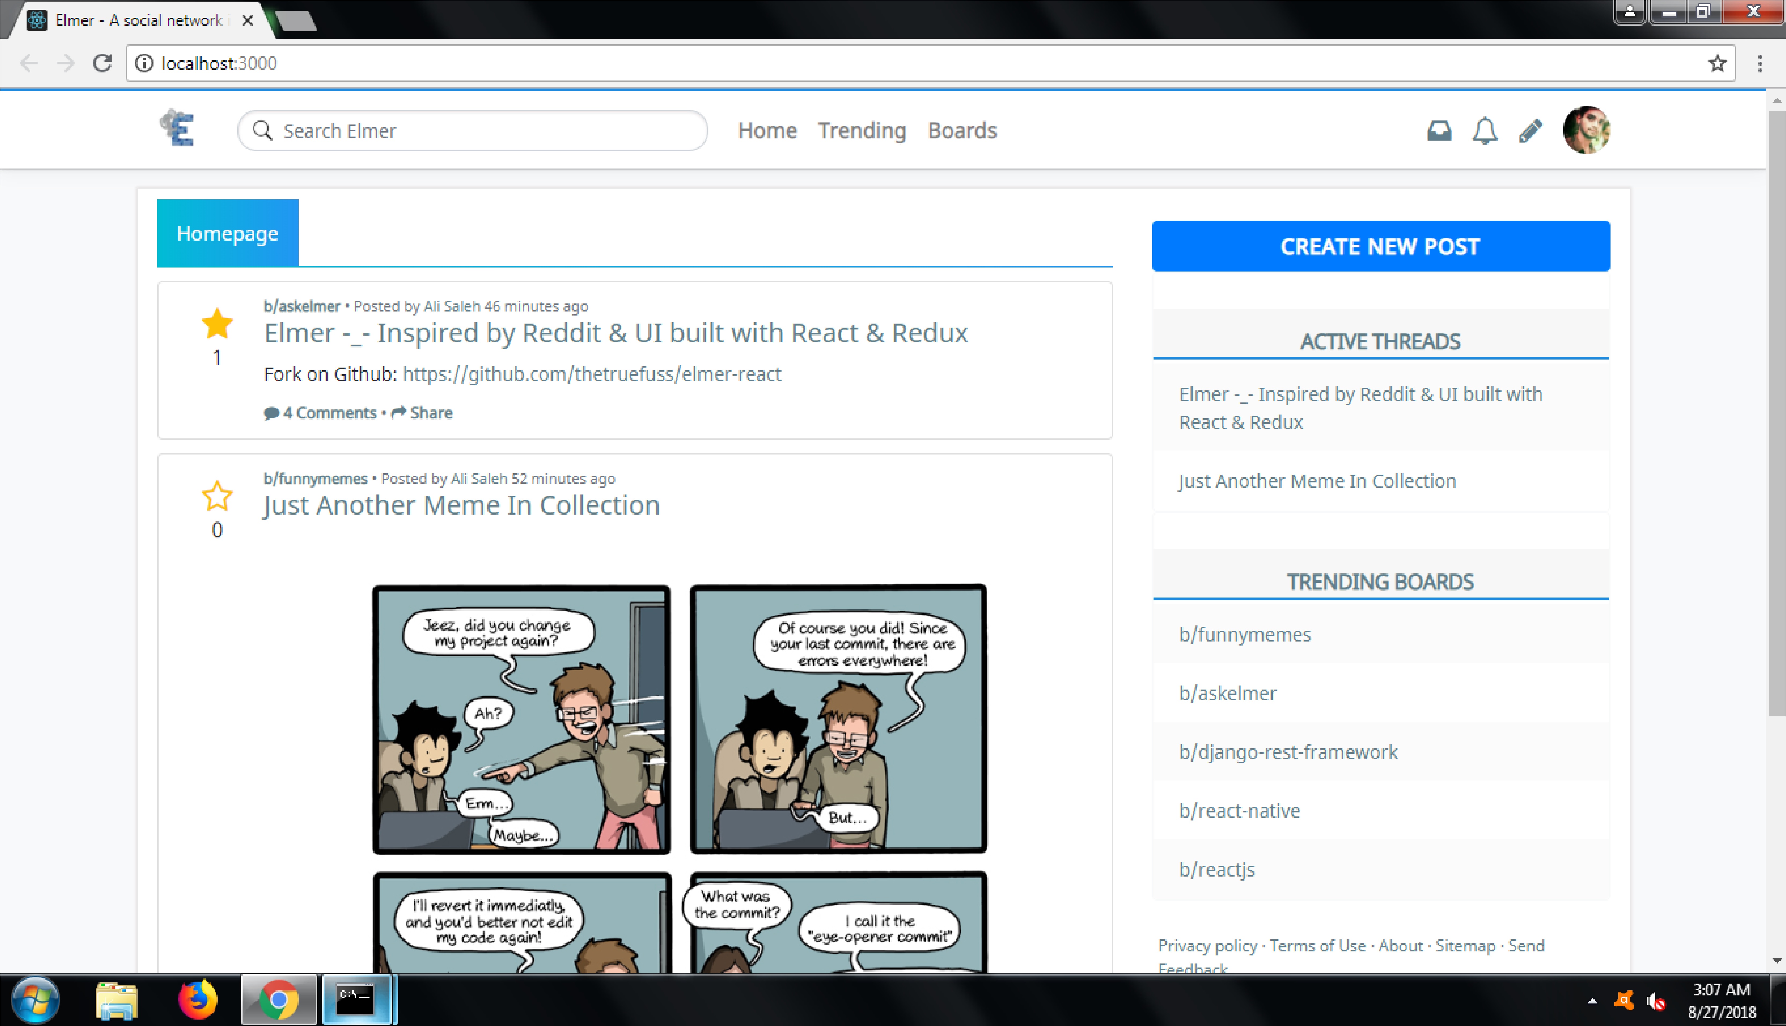The height and width of the screenshot is (1026, 1786).
Task: Open the user profile avatar
Action: click(x=1585, y=130)
